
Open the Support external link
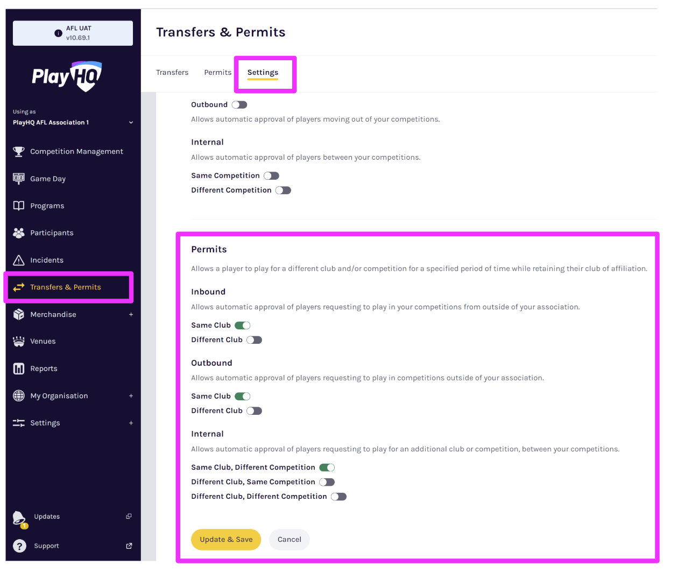[x=129, y=546]
